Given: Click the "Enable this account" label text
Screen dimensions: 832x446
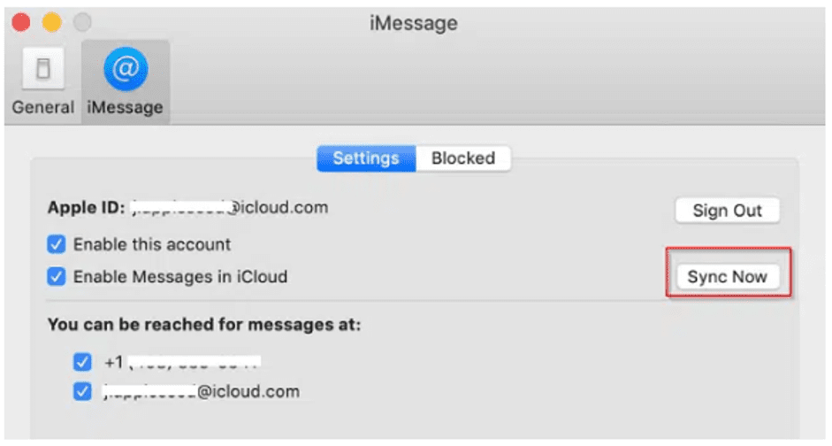Looking at the screenshot, I should 152,244.
